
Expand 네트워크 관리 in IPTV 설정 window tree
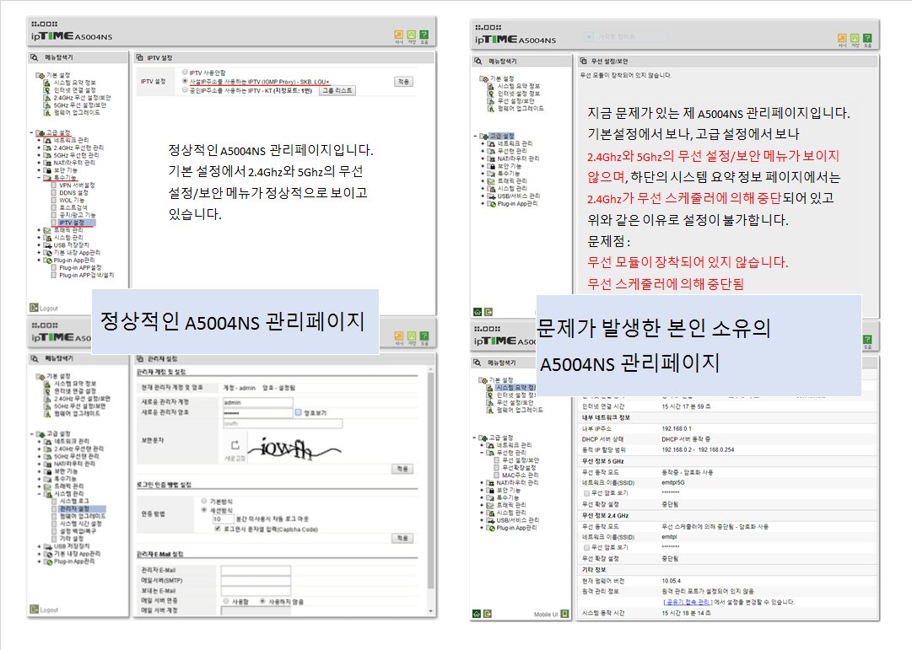39,140
